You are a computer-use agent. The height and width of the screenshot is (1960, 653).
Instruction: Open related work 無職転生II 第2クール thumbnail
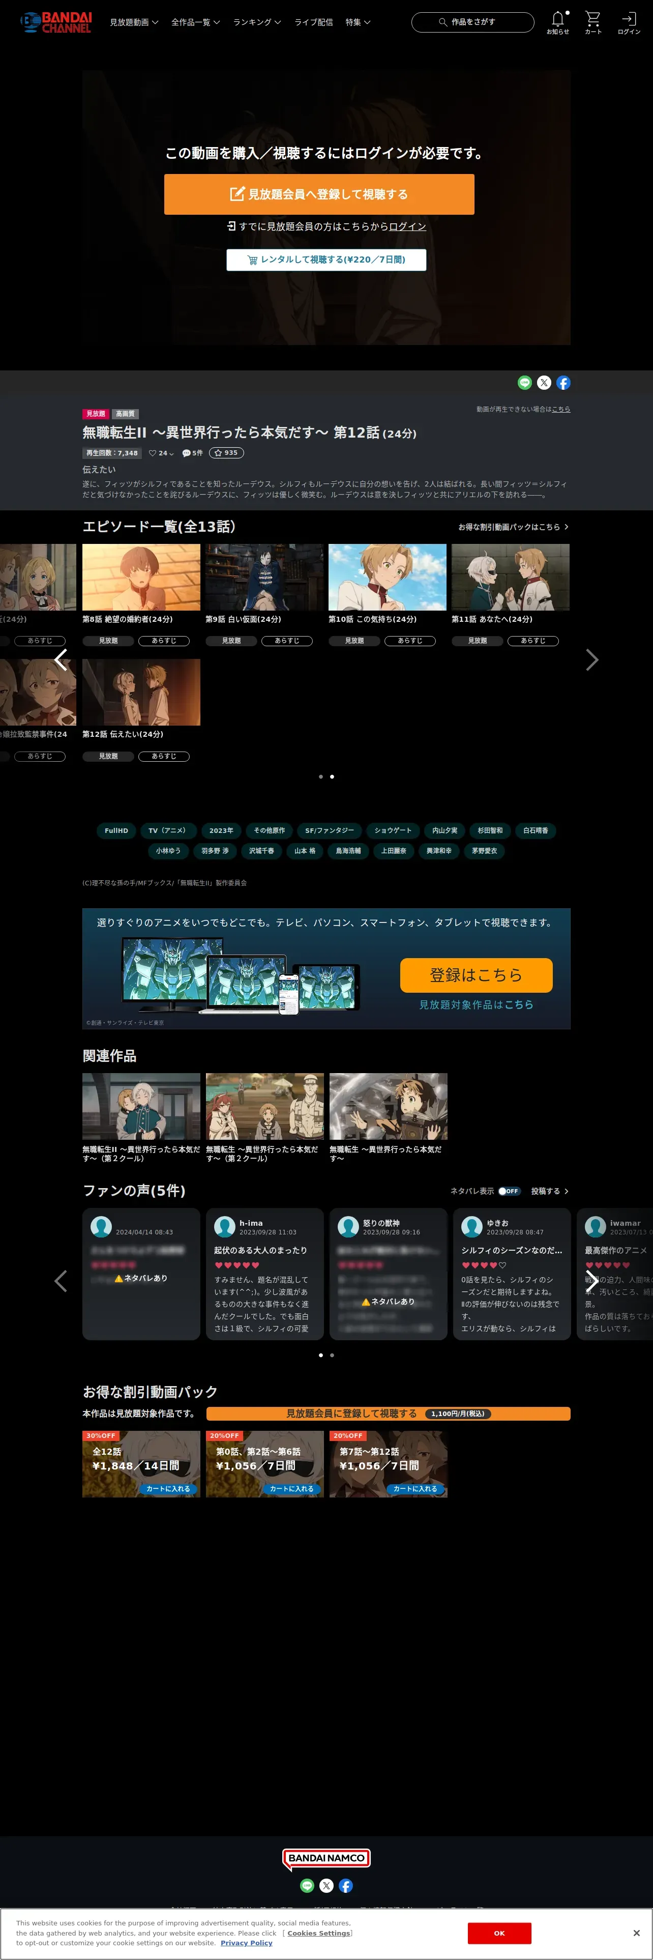(x=141, y=1106)
